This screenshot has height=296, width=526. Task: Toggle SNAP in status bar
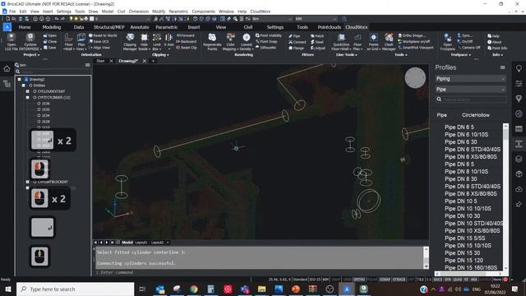(335, 280)
